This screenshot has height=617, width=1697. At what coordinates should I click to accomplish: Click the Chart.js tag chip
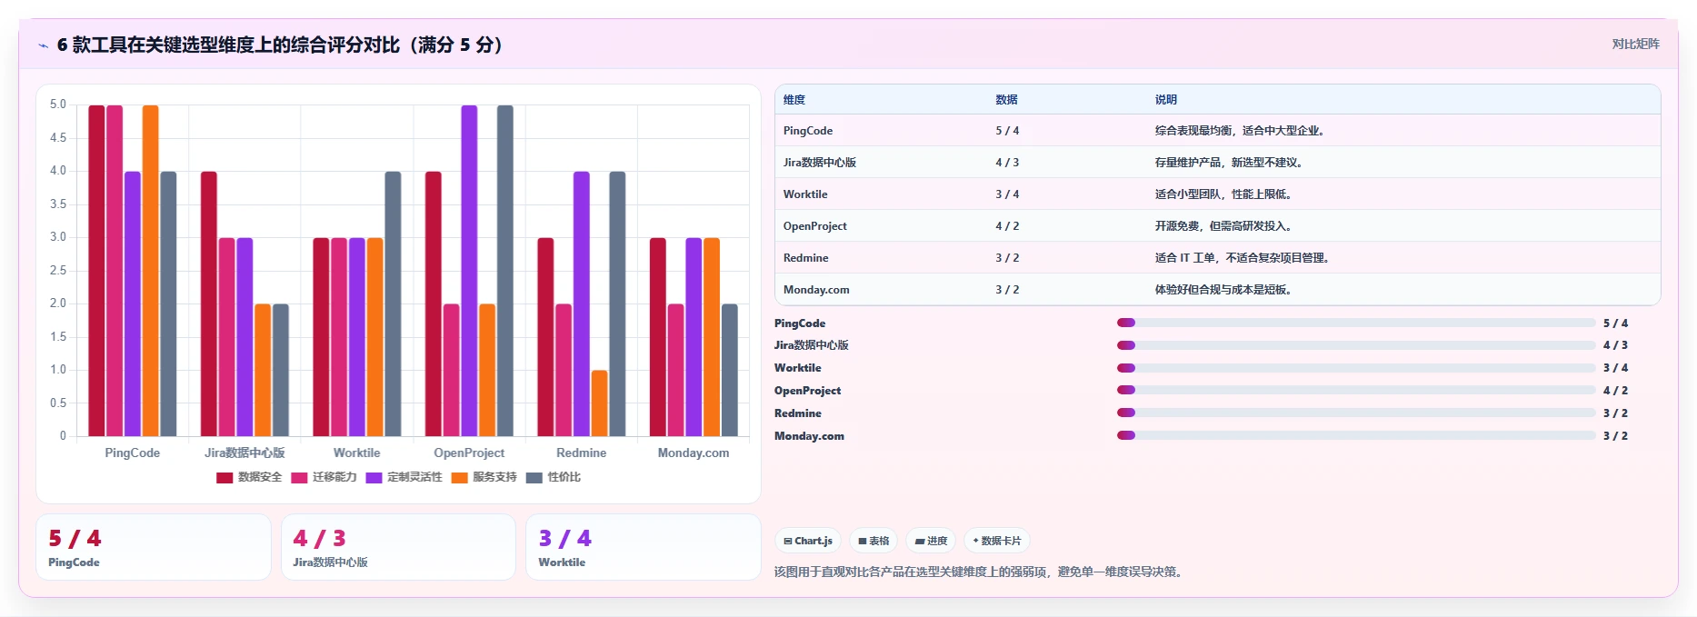(x=808, y=541)
